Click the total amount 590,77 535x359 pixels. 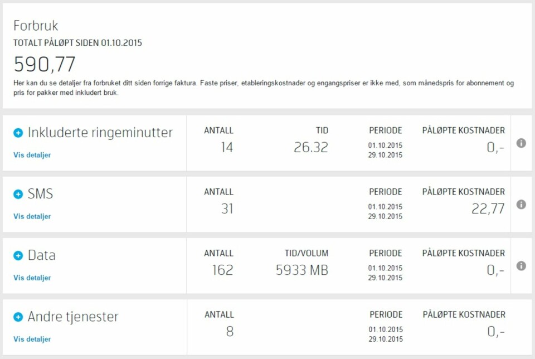tap(45, 64)
